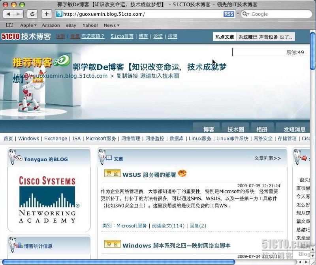316x265 pixels.
Task: Go forward with the Safari forward arrow
Action: pyautogui.click(x=18, y=14)
